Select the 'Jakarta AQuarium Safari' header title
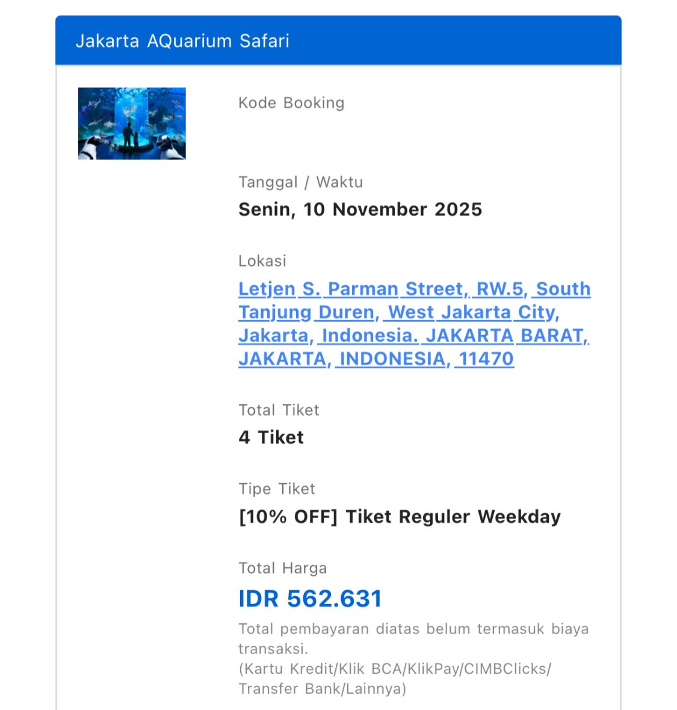The image size is (677, 710). click(182, 41)
